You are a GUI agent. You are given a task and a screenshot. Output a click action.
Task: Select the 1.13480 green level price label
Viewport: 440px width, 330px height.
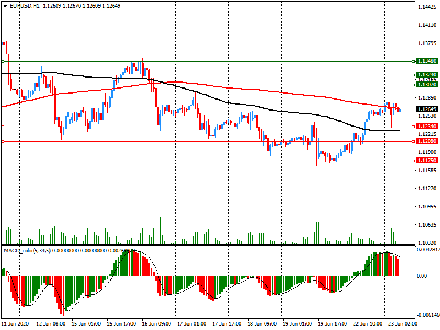[x=427, y=61]
